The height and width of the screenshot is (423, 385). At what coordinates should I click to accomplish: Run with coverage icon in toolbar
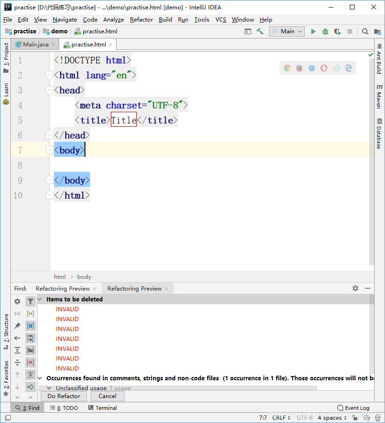338,31
